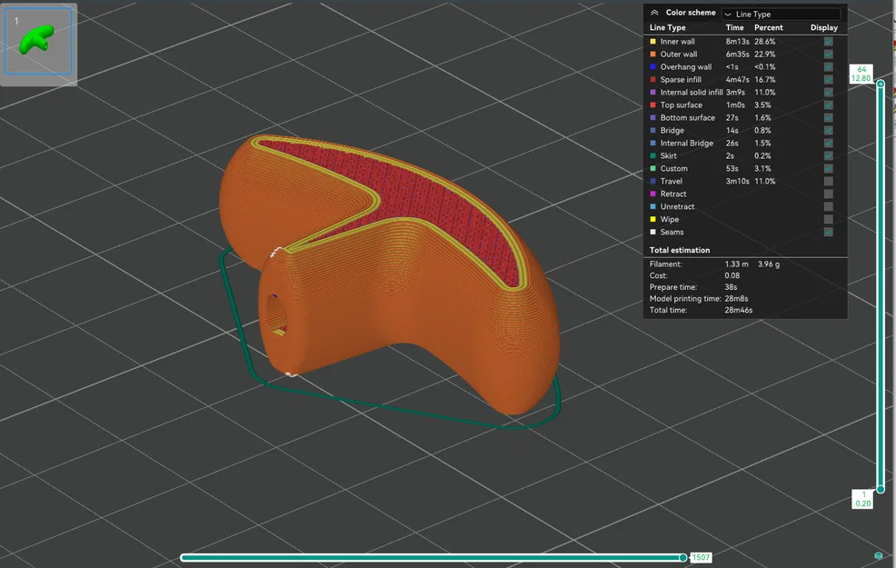Click the Outer wall orange color swatch
This screenshot has width=896, height=568.
pyautogui.click(x=652, y=55)
